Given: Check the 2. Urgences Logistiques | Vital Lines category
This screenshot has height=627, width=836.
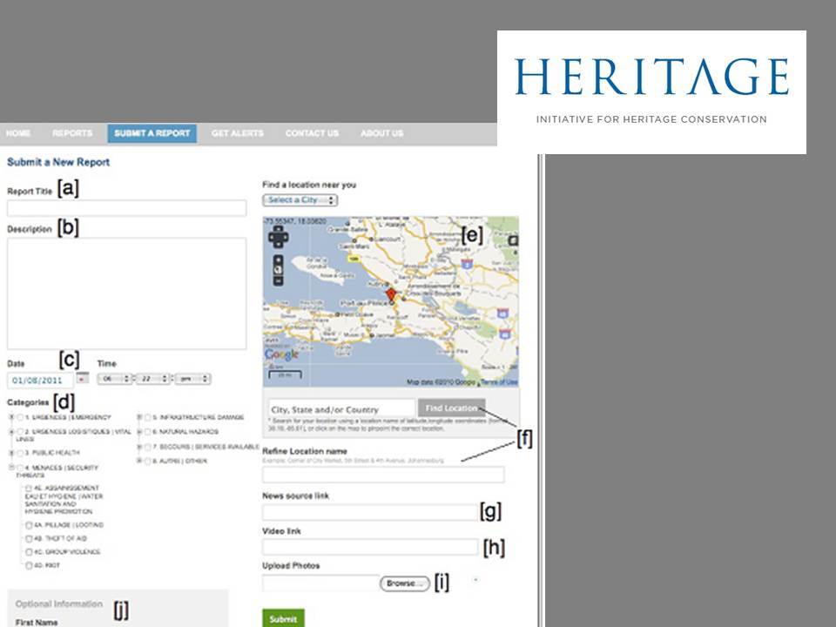Looking at the screenshot, I should pos(20,432).
